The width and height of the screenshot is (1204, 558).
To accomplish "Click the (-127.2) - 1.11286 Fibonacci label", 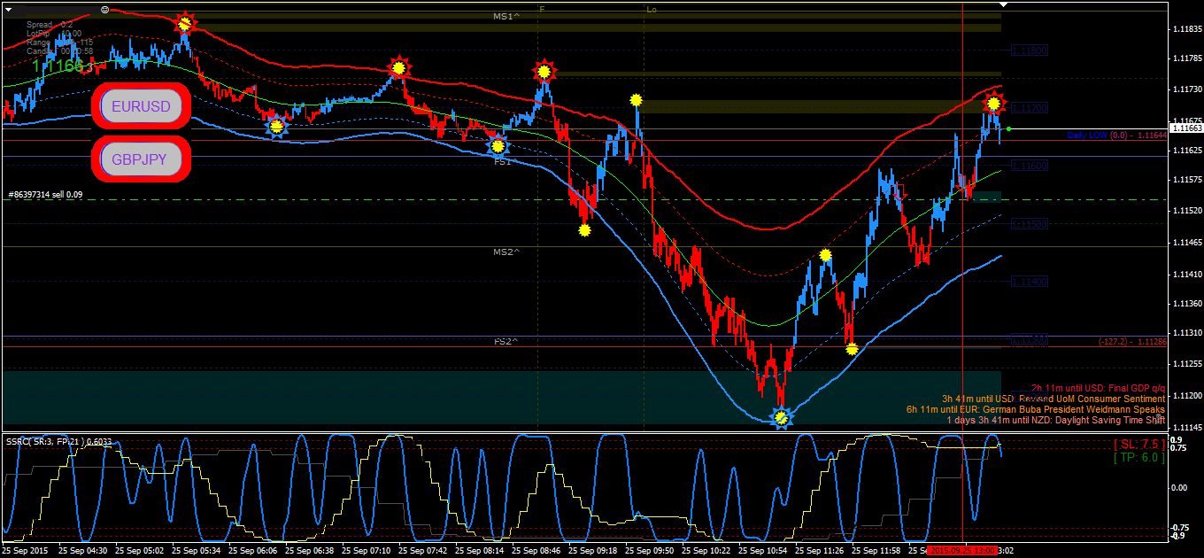I will click(x=1131, y=342).
